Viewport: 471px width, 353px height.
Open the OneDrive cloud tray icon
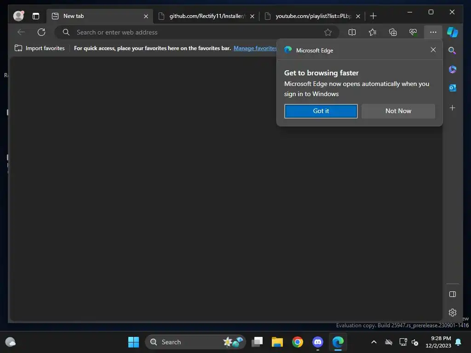click(x=389, y=342)
